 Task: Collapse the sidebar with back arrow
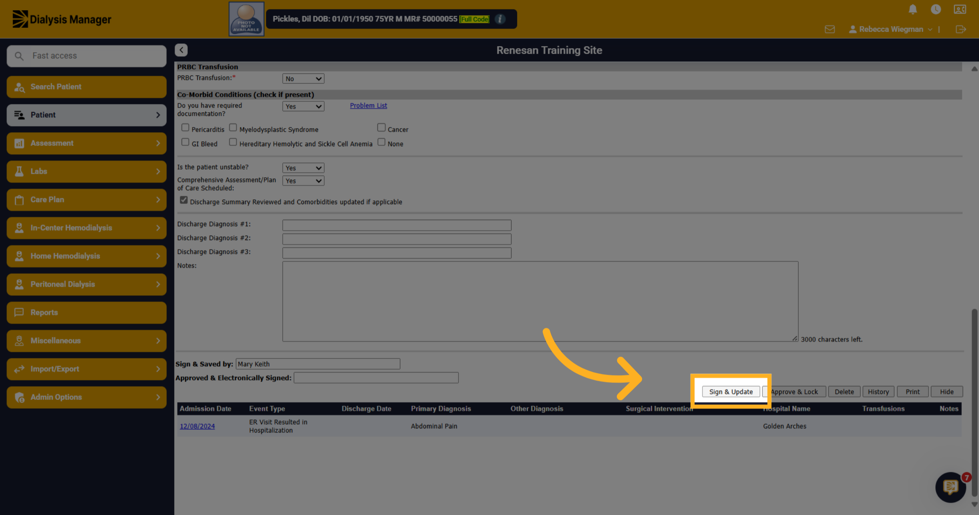[181, 50]
